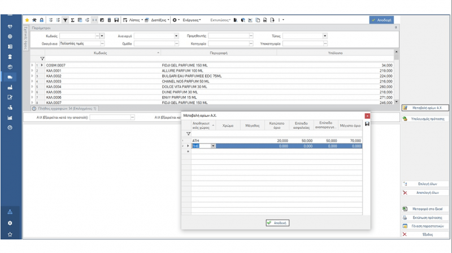Screen dimensions: 452x253
Task: Click the save disk icon in the dialog
Action: pyautogui.click(x=367, y=124)
